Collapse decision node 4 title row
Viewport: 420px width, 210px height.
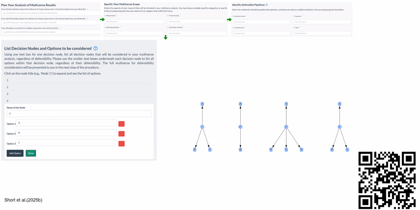7,101
